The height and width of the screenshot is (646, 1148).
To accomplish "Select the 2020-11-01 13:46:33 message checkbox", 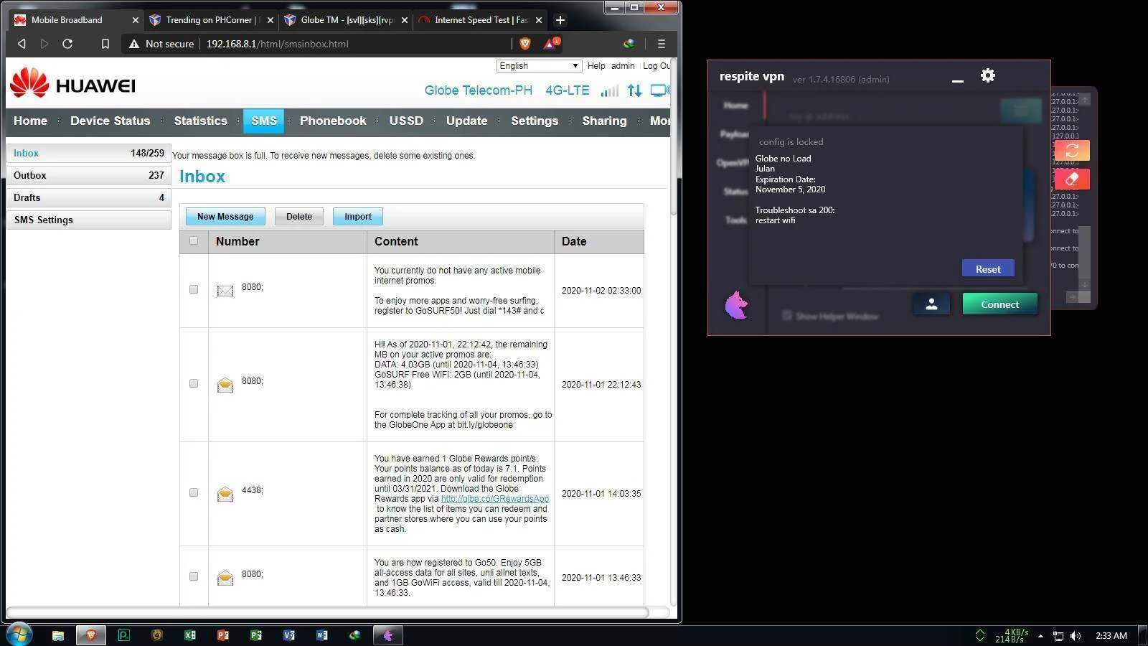I will 194,576.
